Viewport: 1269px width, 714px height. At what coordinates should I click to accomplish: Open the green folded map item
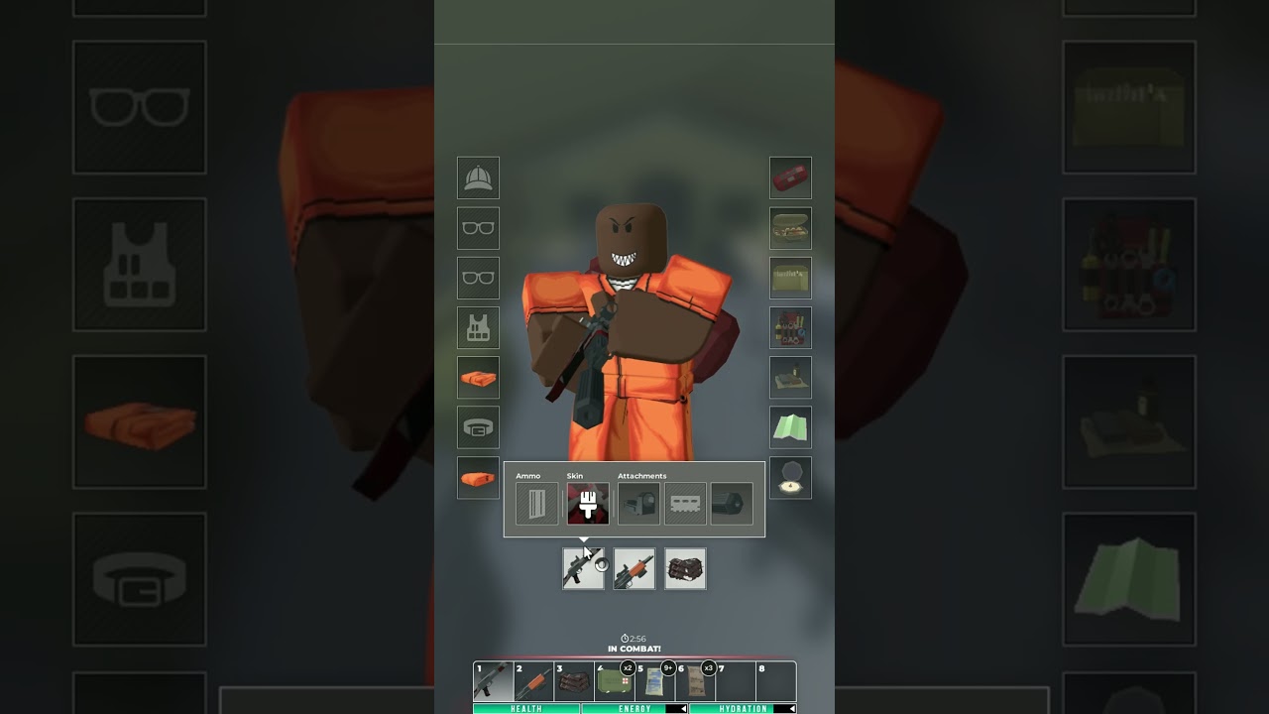point(791,427)
